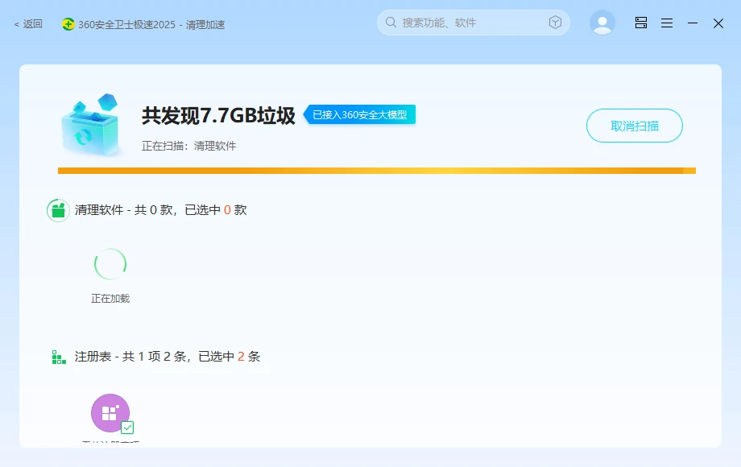741x467 pixels.
Task: Click the trash bin cleaning icon
Action: point(91,126)
